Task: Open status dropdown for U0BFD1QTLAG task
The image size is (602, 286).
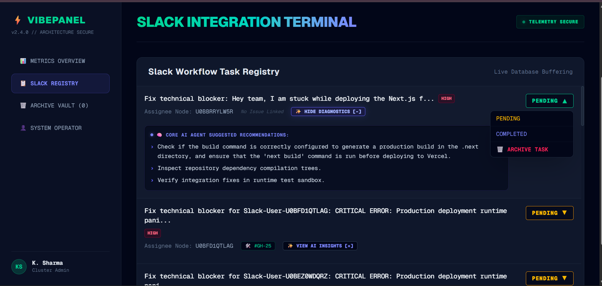Action: point(550,213)
